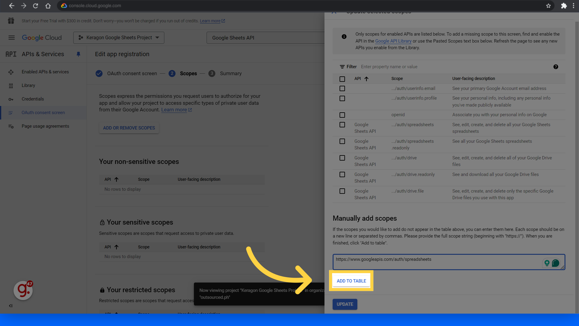Open Credentials in the sidebar
This screenshot has height=326, width=579.
coord(33,99)
